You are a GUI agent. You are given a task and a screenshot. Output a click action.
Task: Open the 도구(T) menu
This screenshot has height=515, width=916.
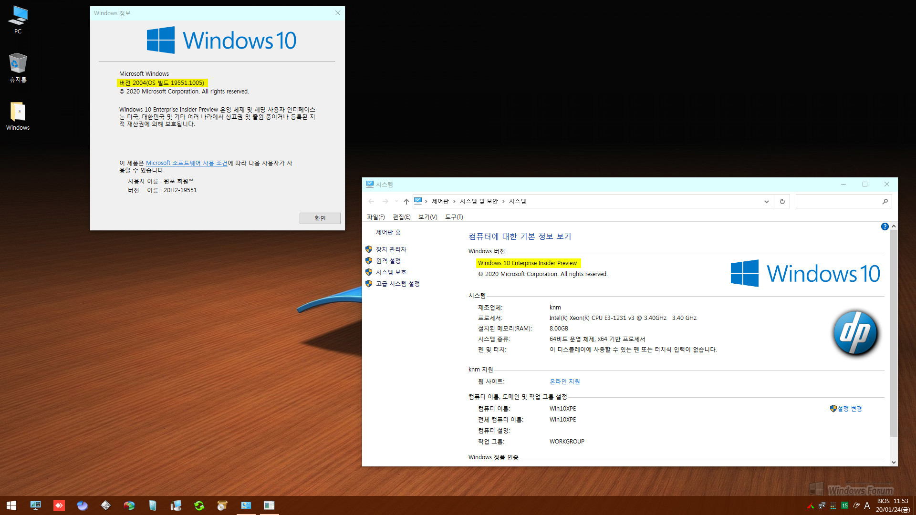pyautogui.click(x=454, y=217)
